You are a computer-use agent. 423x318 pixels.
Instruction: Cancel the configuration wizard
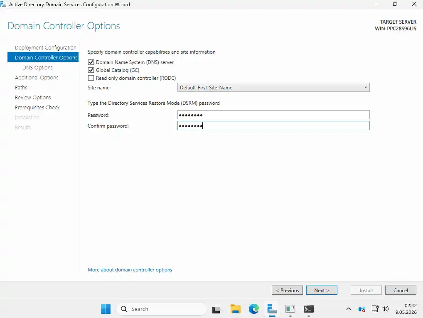coord(401,290)
